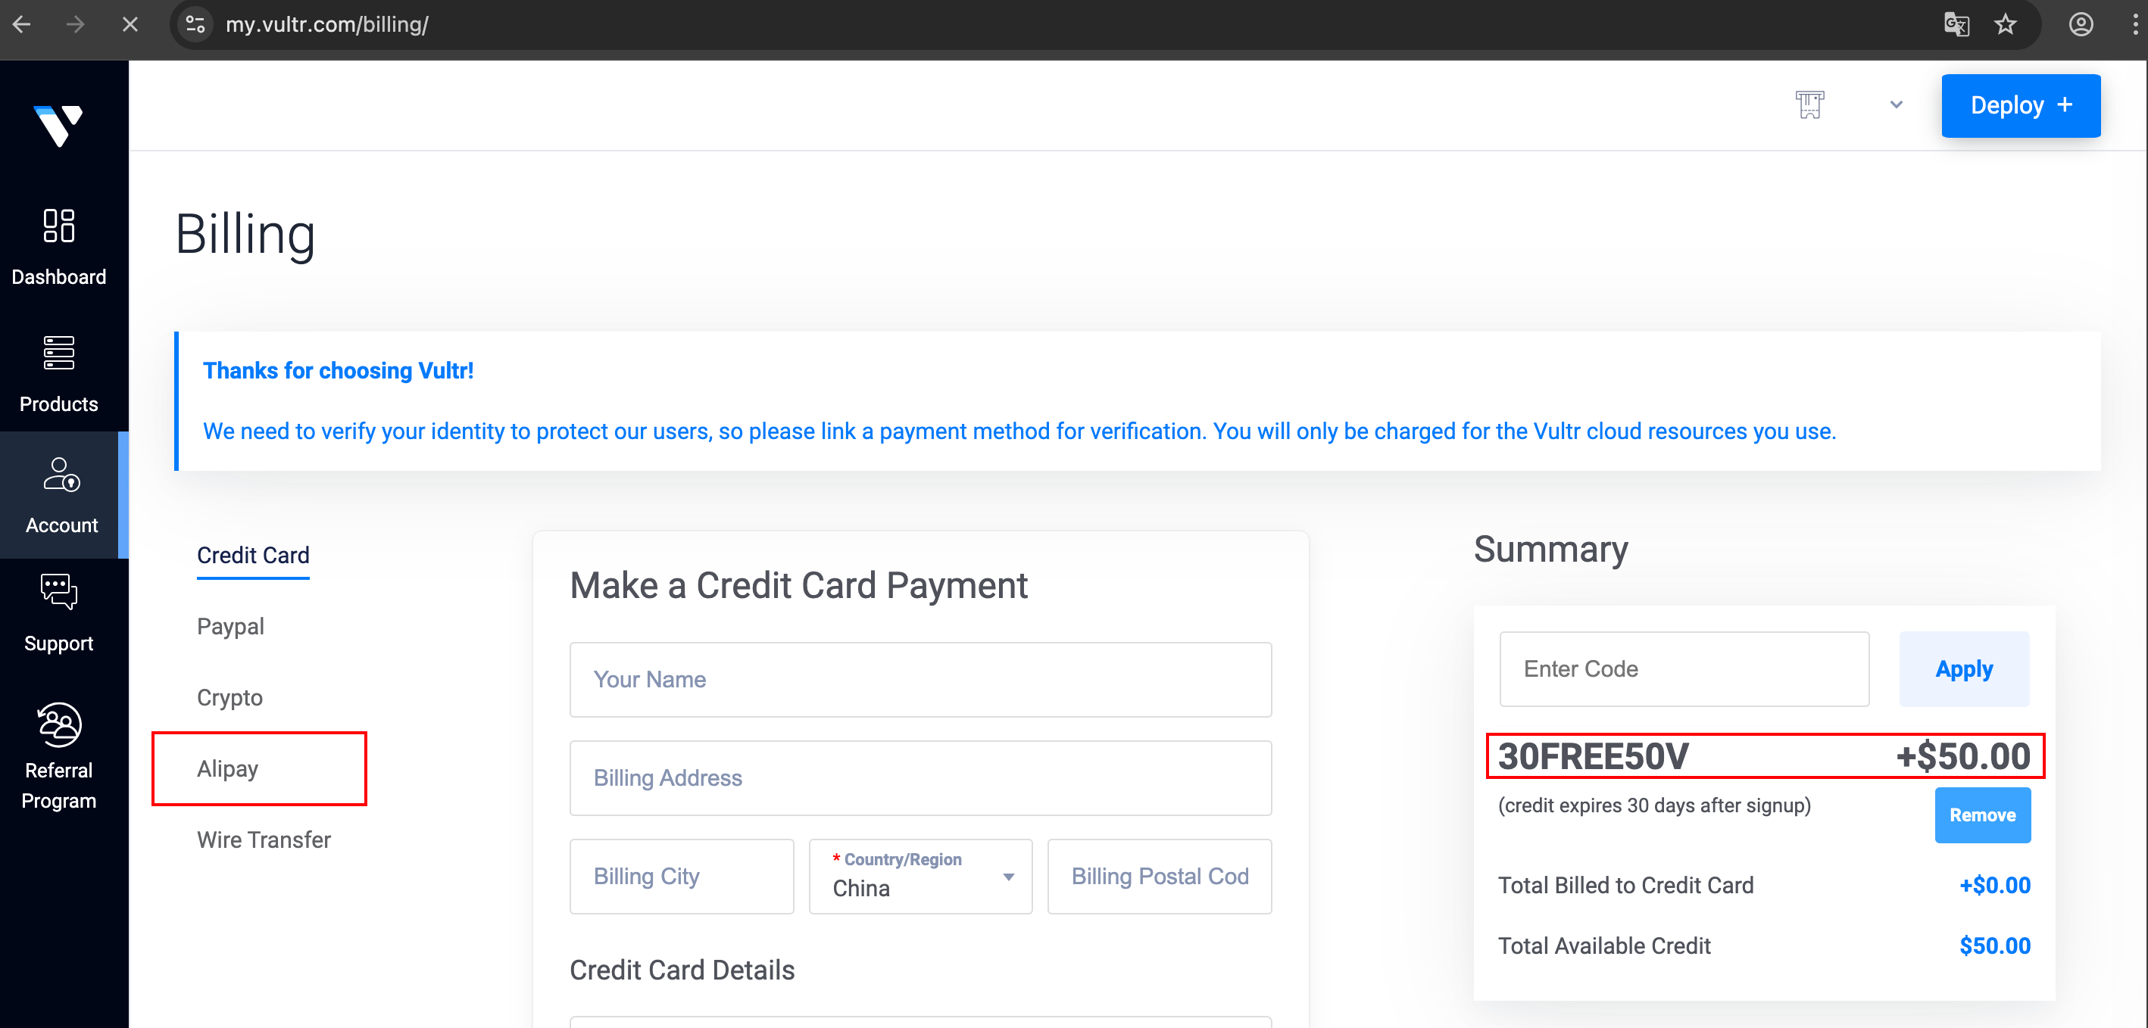Open the Dashboard sidebar icon
2148x1028 pixels.
[x=58, y=226]
